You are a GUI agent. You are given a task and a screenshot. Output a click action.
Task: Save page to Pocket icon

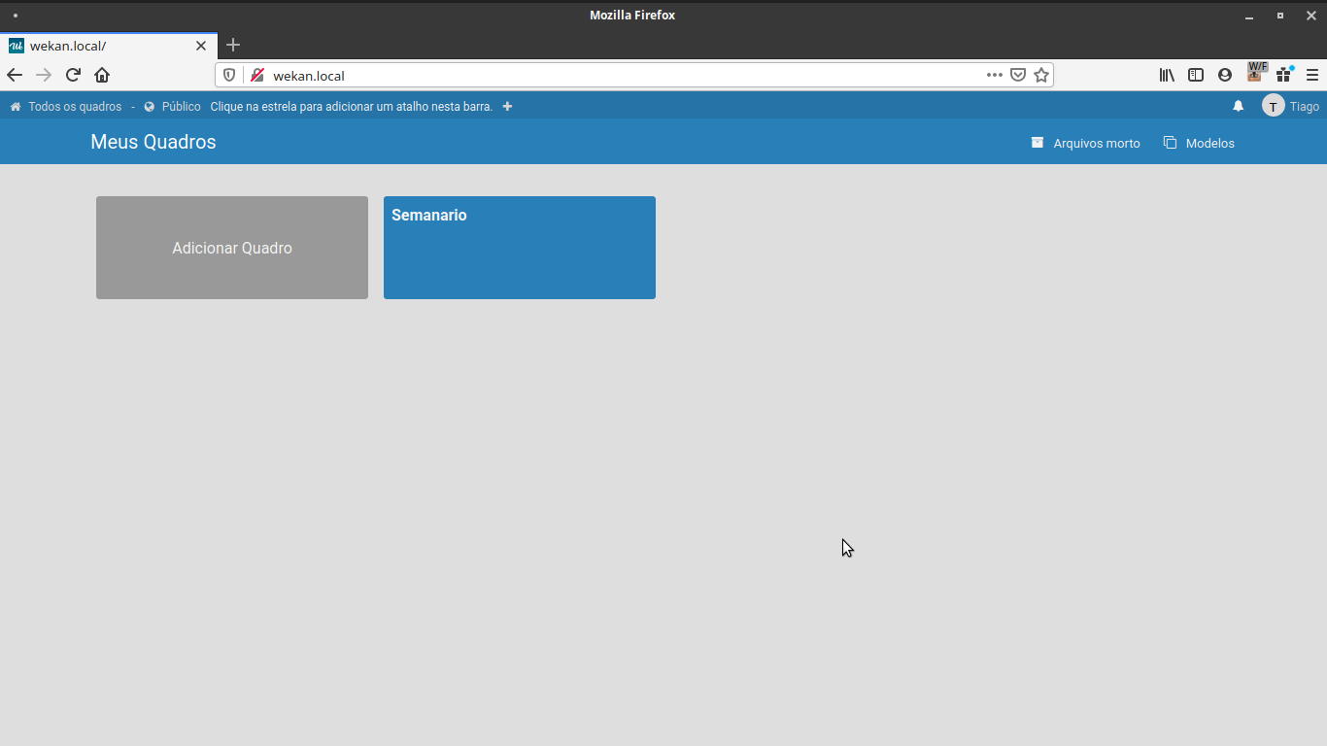(1018, 75)
